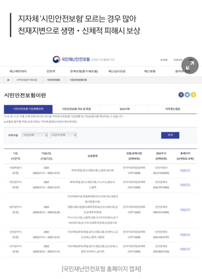Share the page via the Facebook icon
202x279 pixels.
tap(181, 95)
